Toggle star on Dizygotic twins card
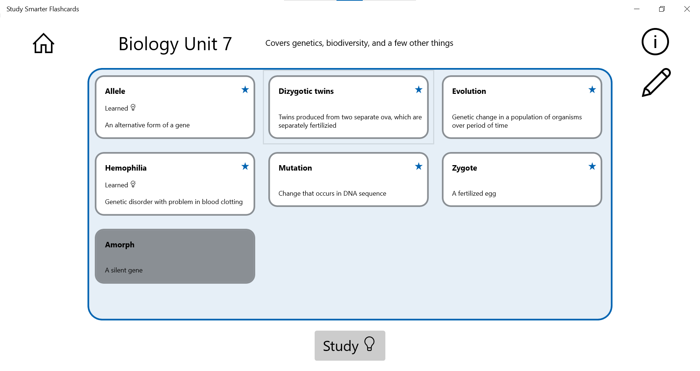This screenshot has width=700, height=371. 419,89
